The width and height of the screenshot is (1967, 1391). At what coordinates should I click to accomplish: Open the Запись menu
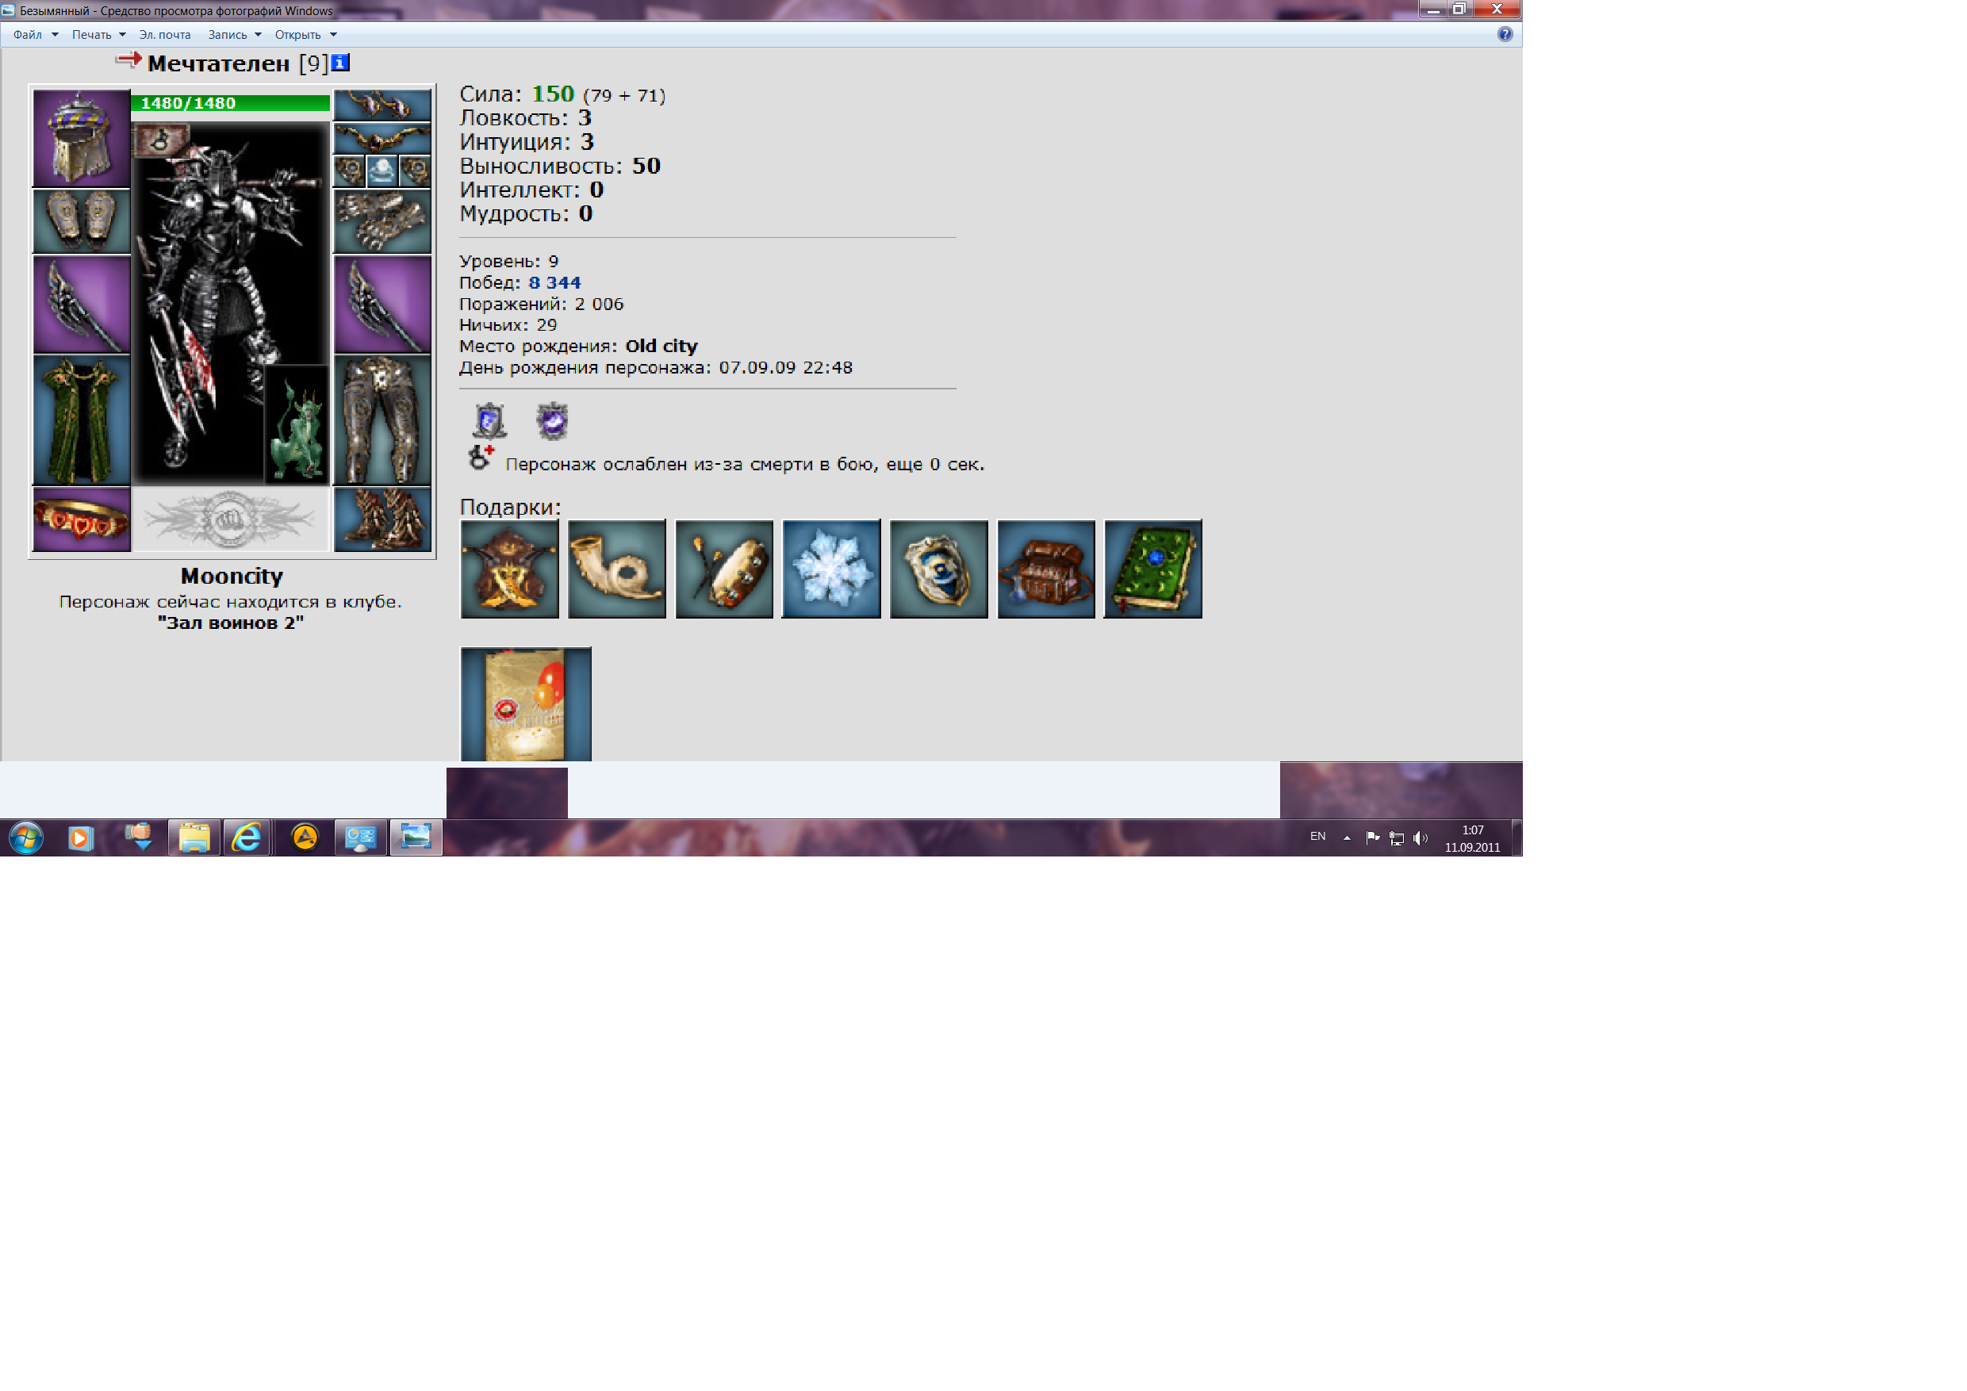point(227,35)
